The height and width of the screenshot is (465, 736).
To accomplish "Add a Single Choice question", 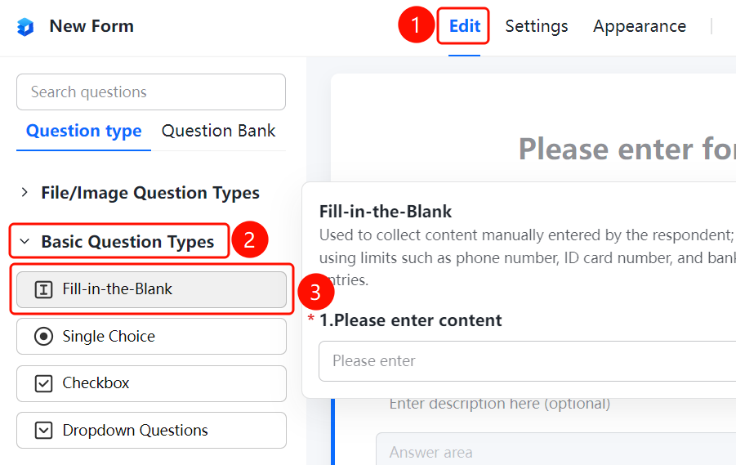I will pyautogui.click(x=151, y=337).
